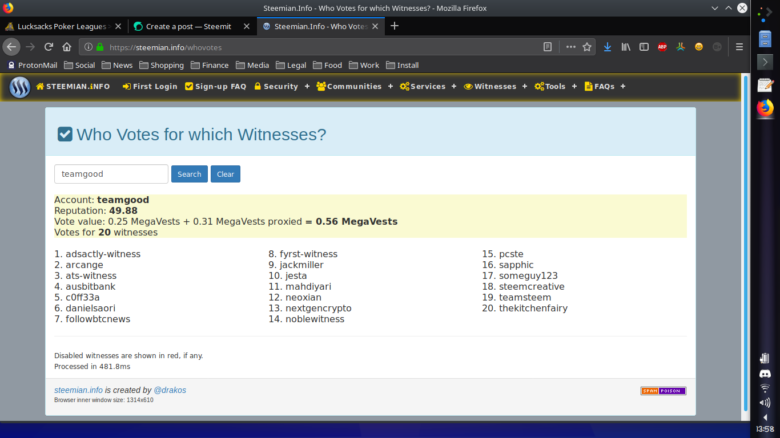Expand the Communities menu
This screenshot has width=780, height=438.
[355, 87]
